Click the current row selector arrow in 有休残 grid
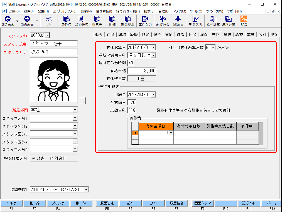The height and width of the screenshot is (214, 285). (135, 133)
